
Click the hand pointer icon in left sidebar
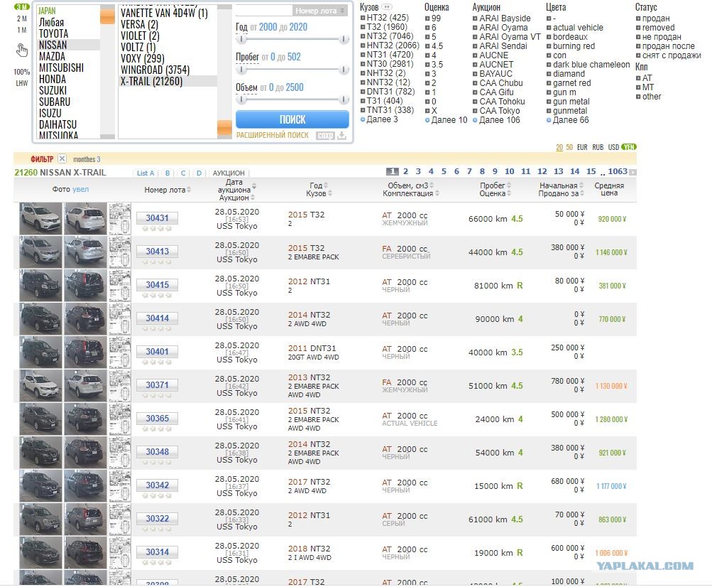[x=21, y=50]
